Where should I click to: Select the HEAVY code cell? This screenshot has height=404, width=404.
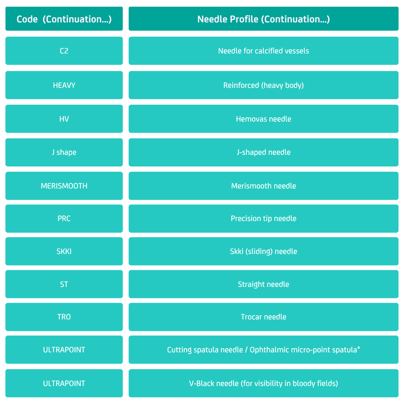click(x=64, y=85)
